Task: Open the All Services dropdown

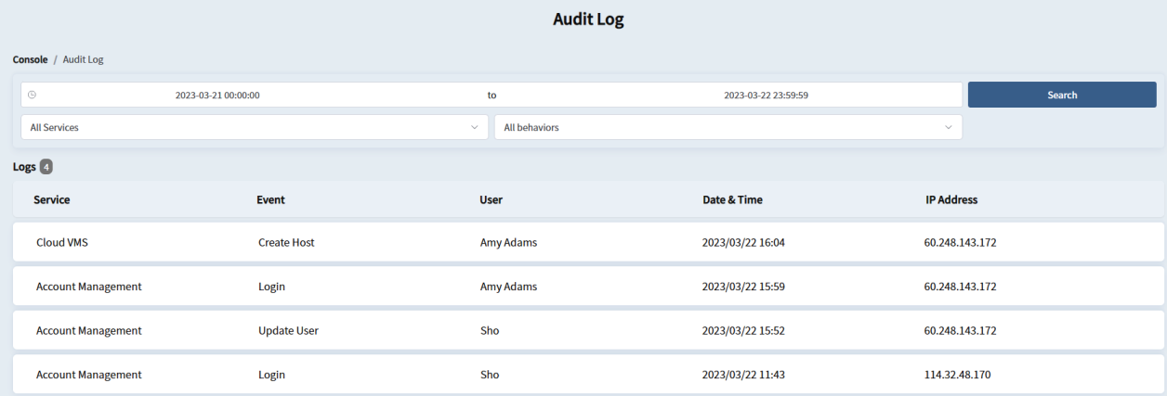Action: pyautogui.click(x=254, y=127)
